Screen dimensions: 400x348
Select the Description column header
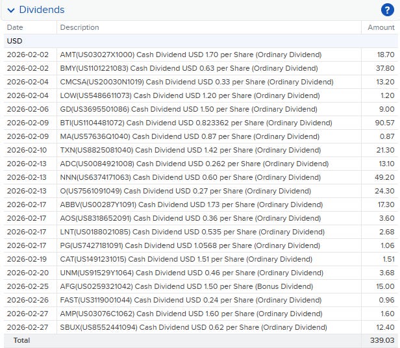[x=79, y=27]
